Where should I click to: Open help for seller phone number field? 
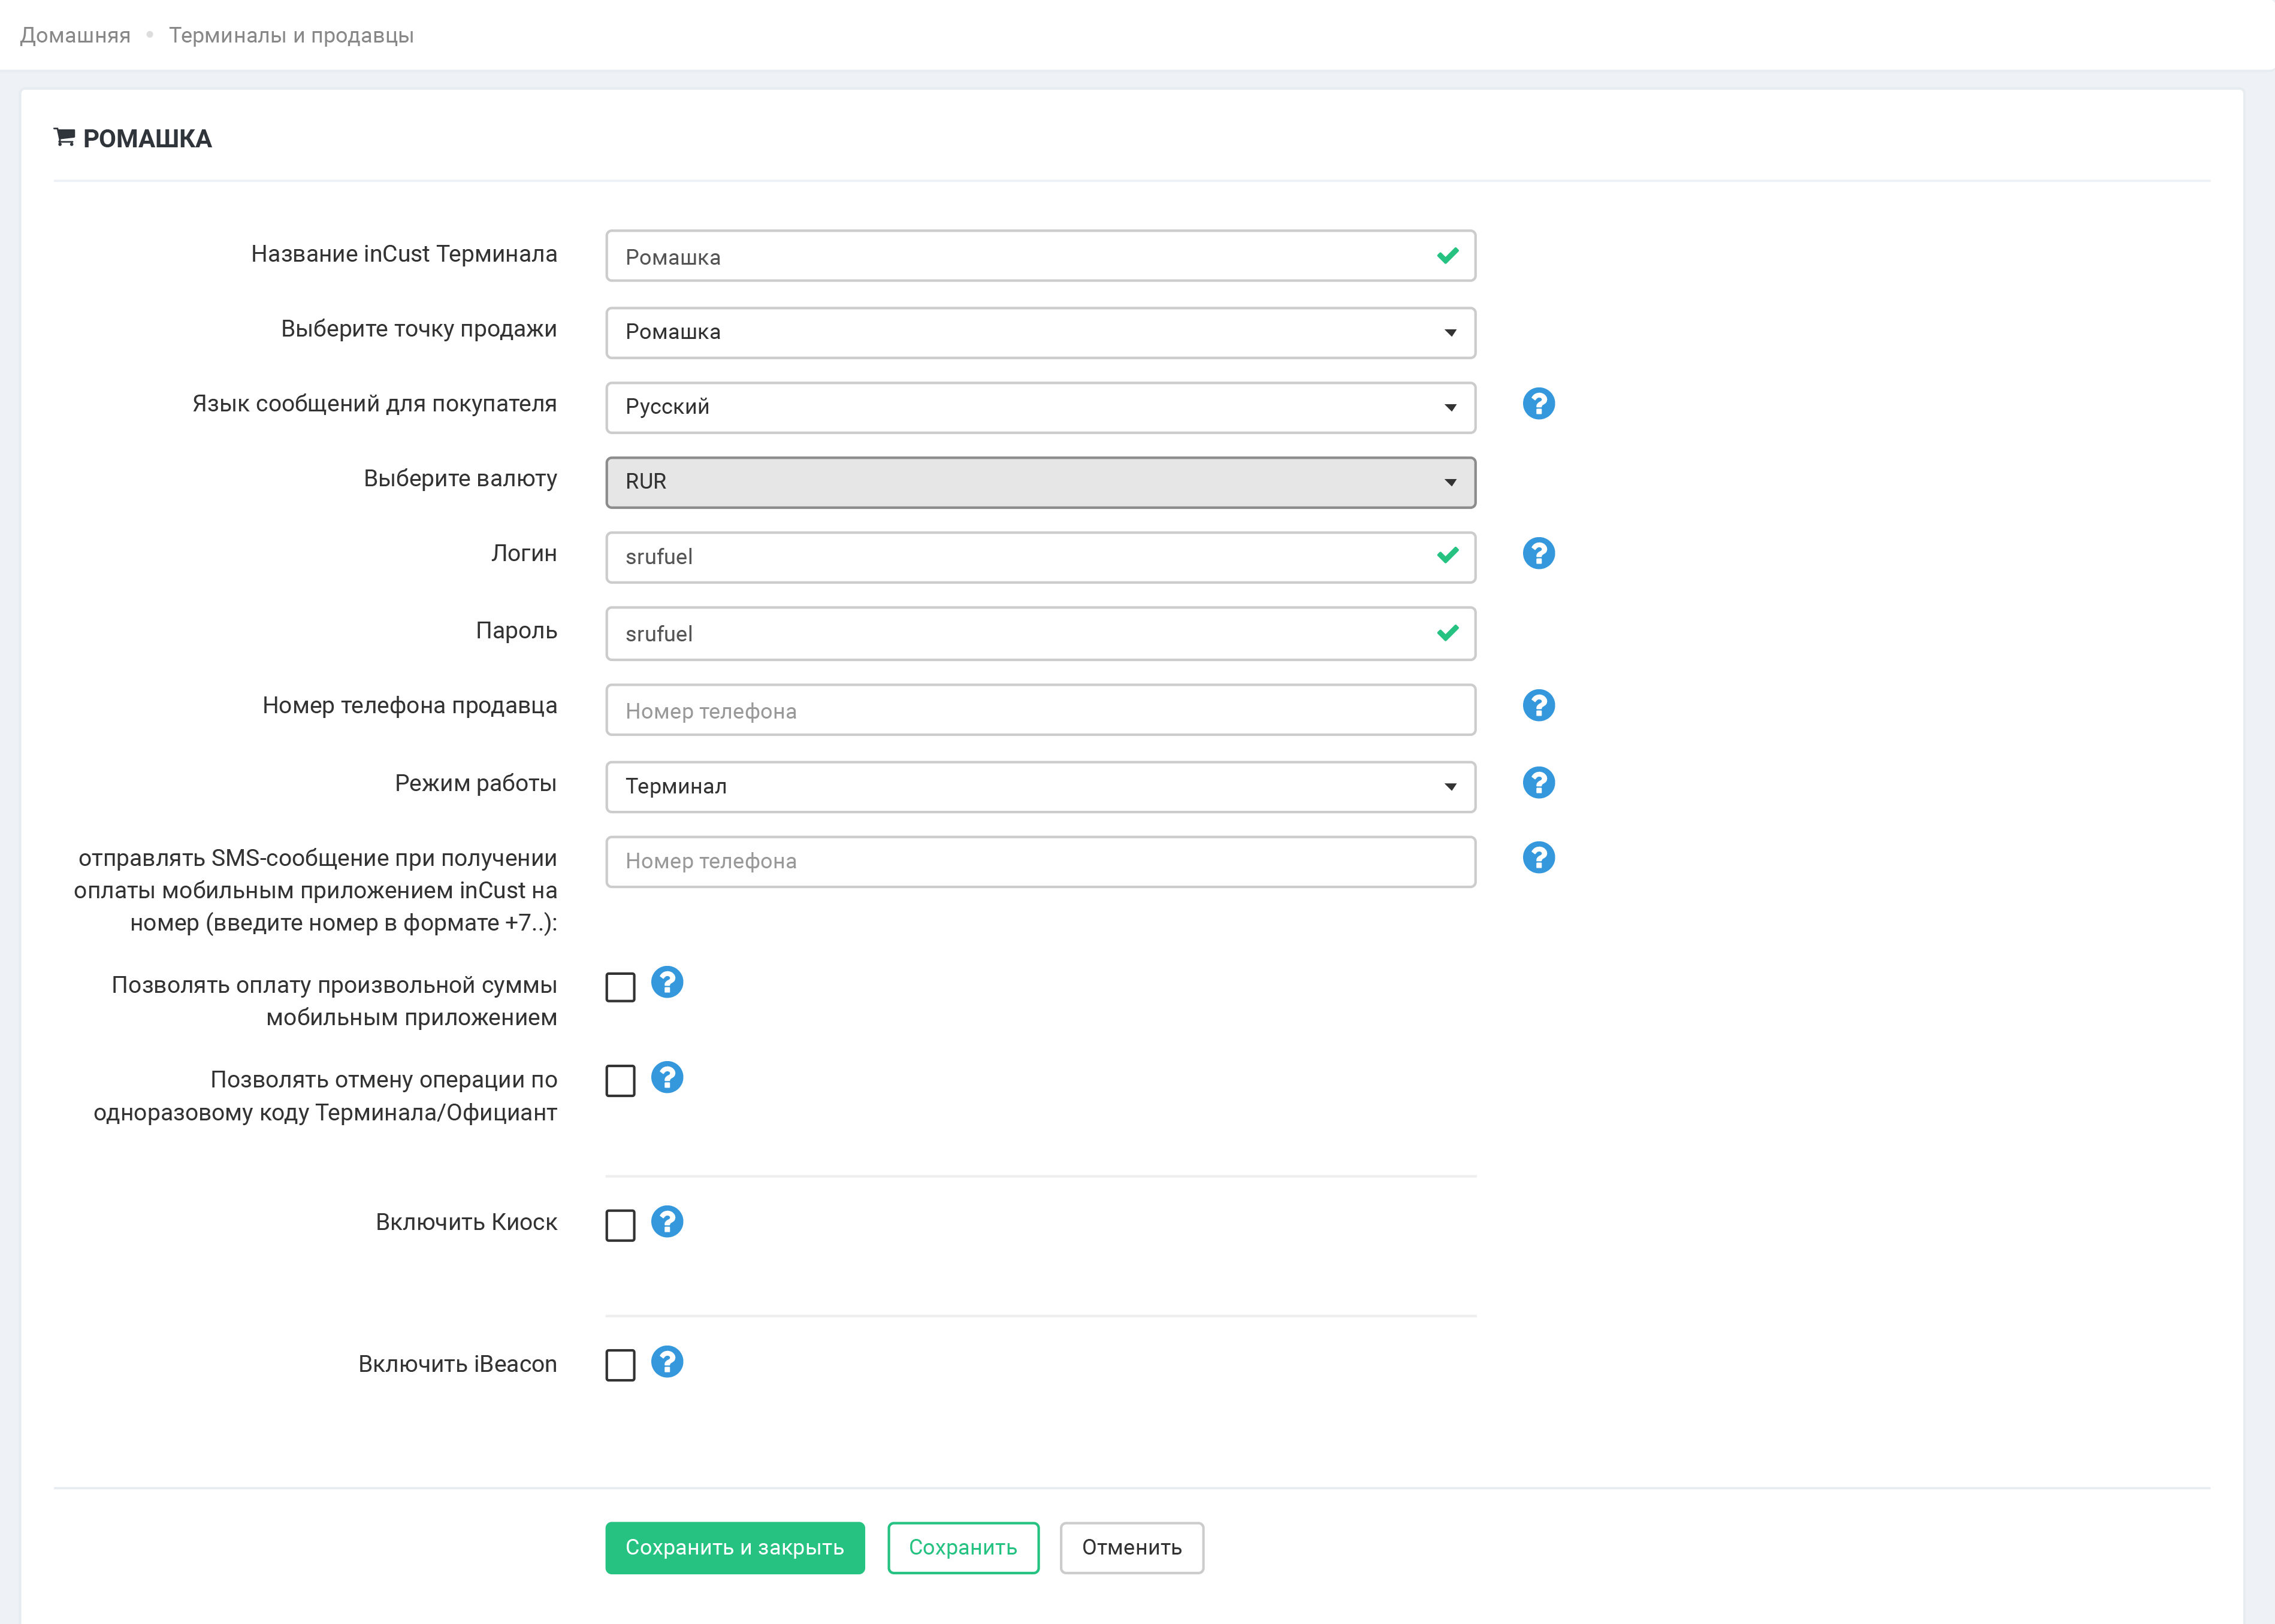tap(1537, 705)
